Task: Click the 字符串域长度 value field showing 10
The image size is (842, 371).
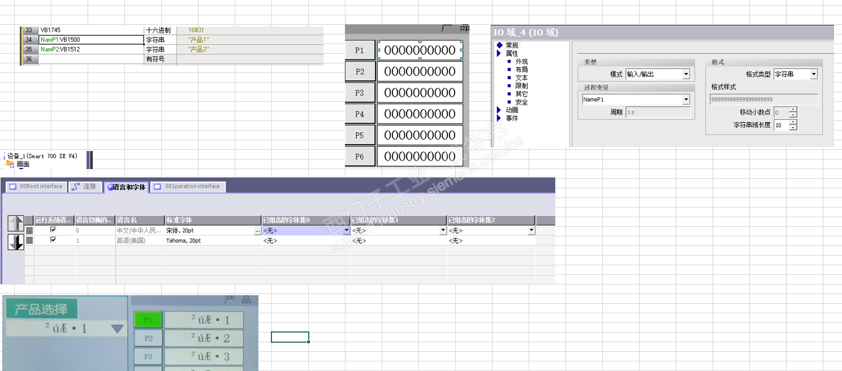Action: point(781,125)
